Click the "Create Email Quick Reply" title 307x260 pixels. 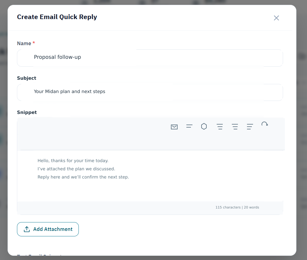click(x=57, y=17)
